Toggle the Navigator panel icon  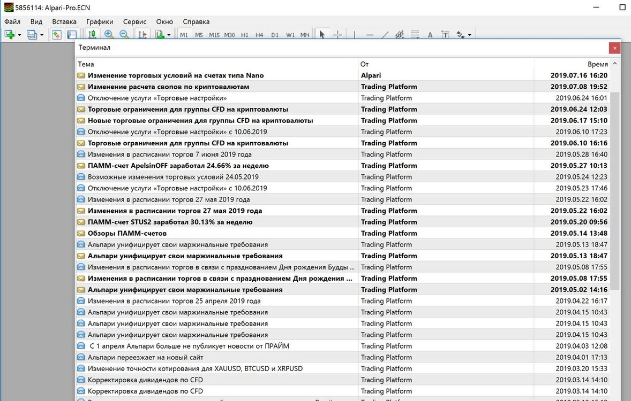tap(72, 35)
